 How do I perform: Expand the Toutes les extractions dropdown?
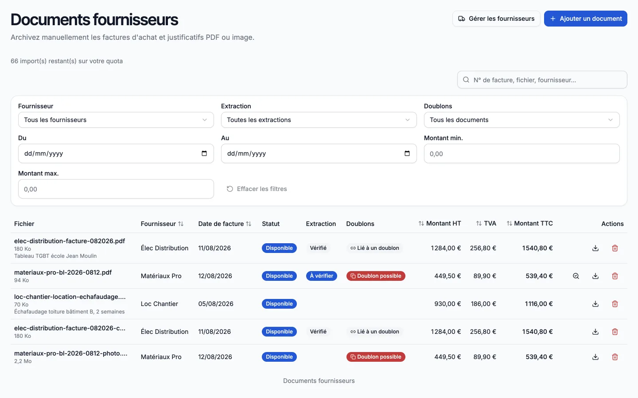pos(319,120)
